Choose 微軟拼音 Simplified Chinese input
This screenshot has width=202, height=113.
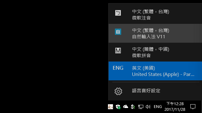point(155,52)
